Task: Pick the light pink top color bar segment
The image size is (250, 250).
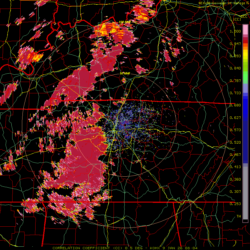Action: [245, 29]
